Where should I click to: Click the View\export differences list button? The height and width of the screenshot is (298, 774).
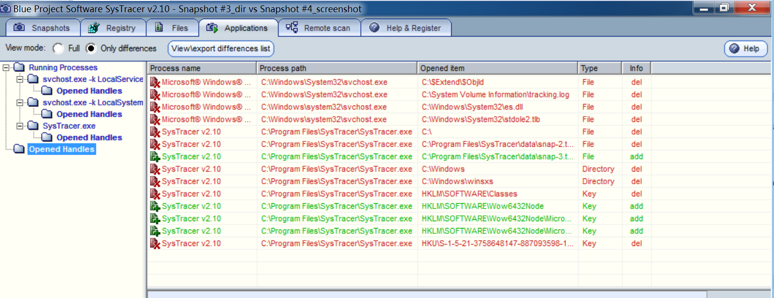click(221, 49)
